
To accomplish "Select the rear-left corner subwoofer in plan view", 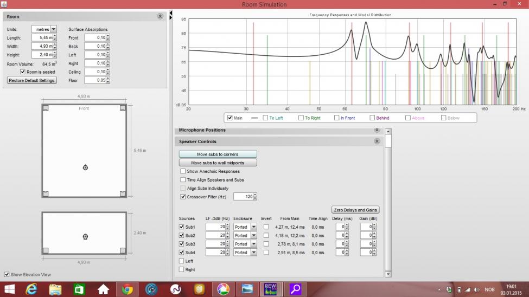I will point(46,193).
